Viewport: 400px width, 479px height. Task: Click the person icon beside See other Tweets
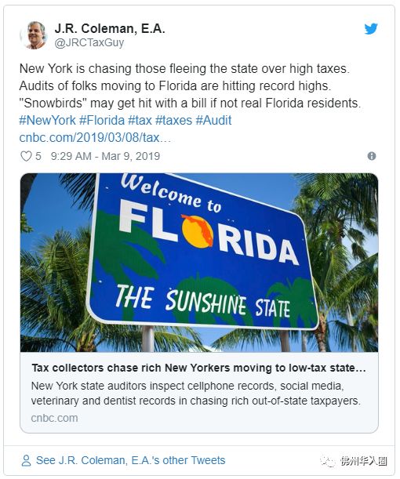point(27,460)
